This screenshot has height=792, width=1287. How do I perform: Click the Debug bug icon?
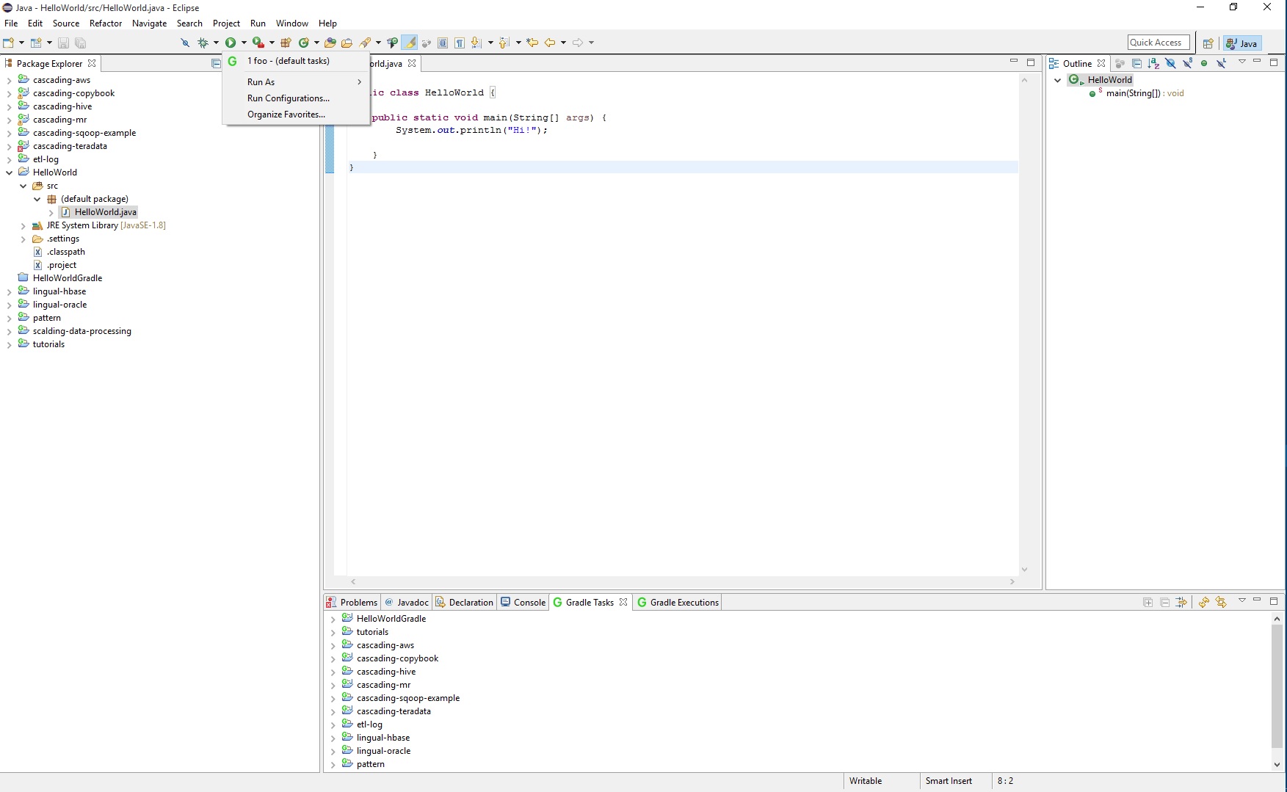point(203,43)
